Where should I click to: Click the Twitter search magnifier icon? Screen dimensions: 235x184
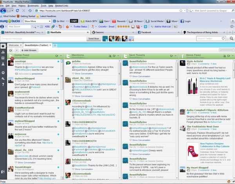[231, 39]
